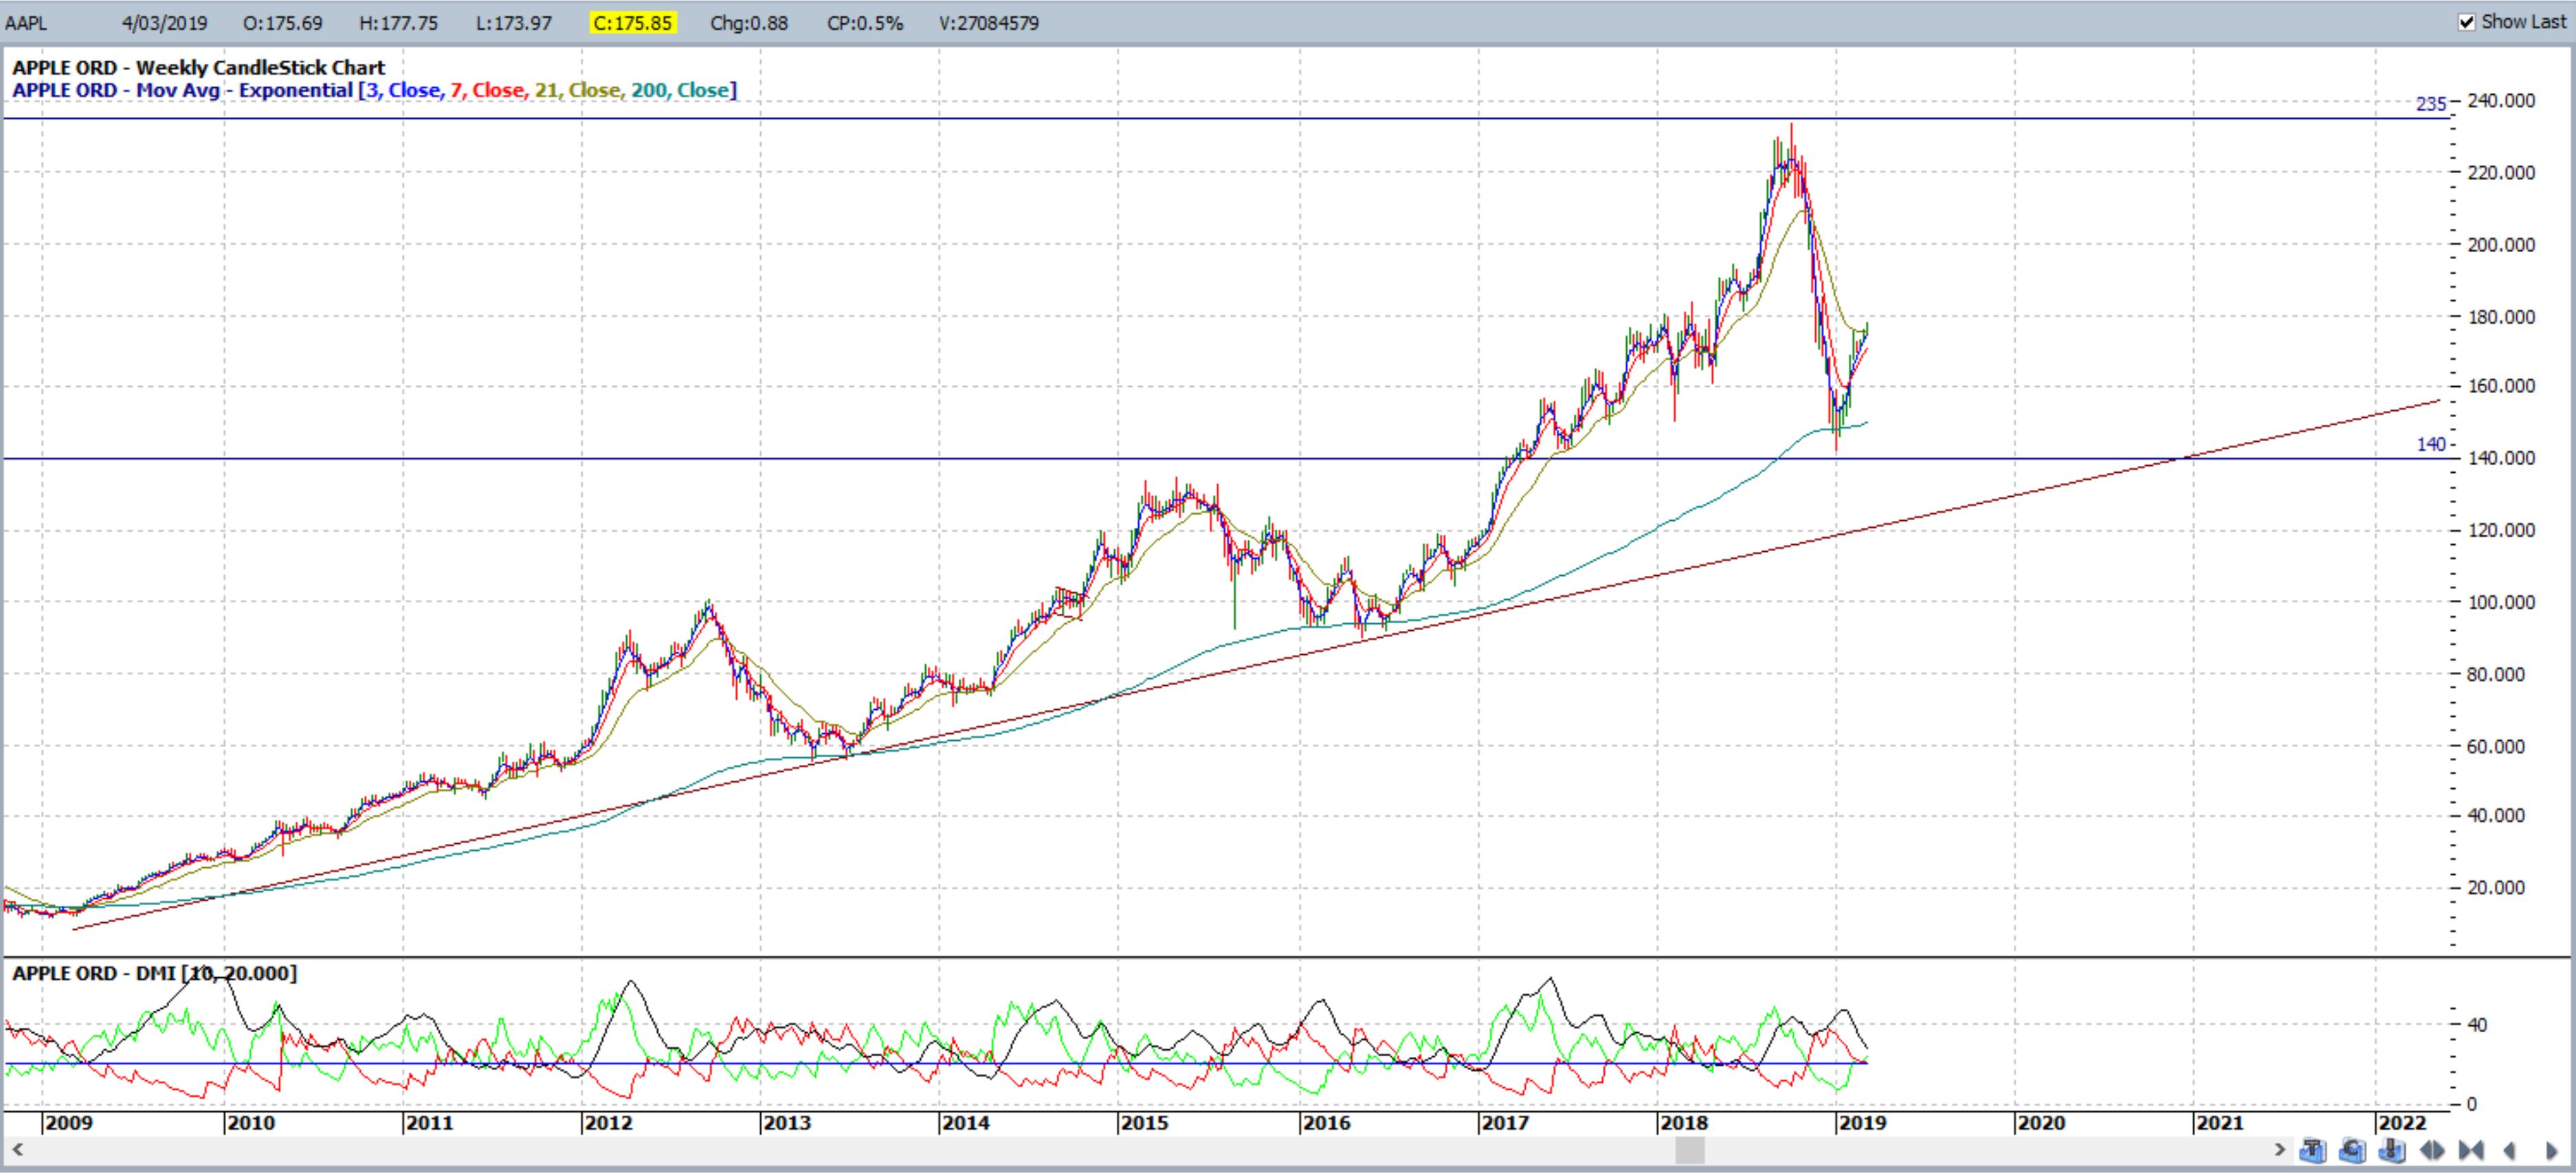2576x1173 pixels.
Task: Click the horizontal scrollbar thumb
Action: tap(1690, 1150)
